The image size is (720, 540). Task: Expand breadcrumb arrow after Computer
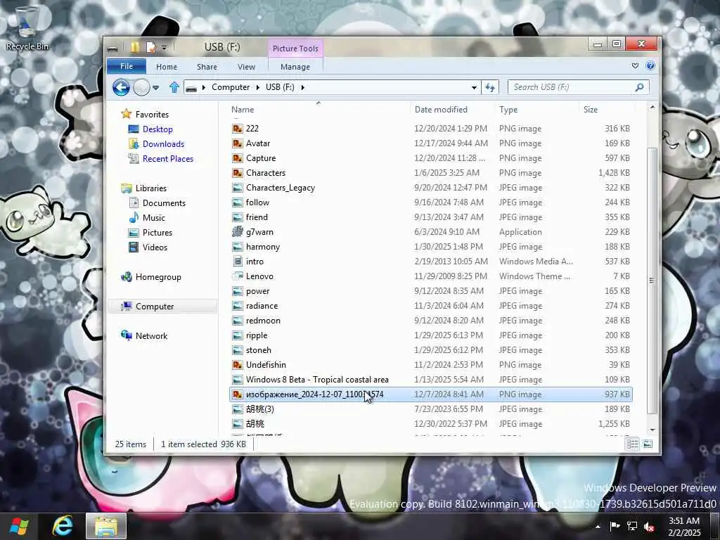(x=257, y=87)
